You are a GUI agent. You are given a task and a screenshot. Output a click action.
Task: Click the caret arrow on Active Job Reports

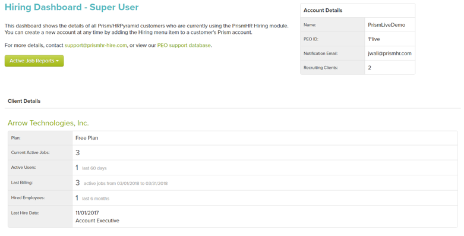click(x=58, y=61)
